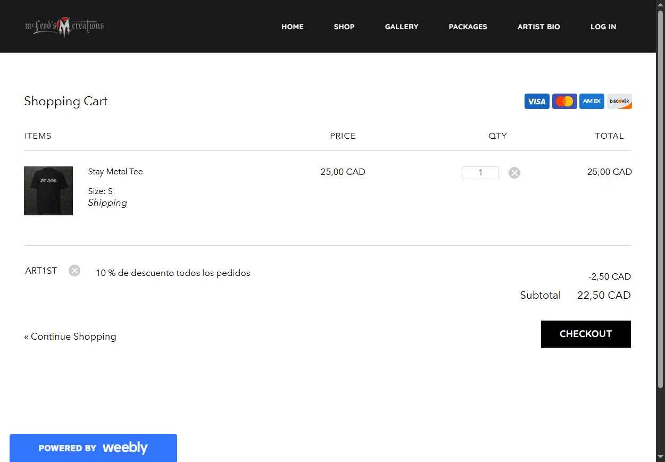
Task: Click Log In in navigation
Action: [x=603, y=27]
